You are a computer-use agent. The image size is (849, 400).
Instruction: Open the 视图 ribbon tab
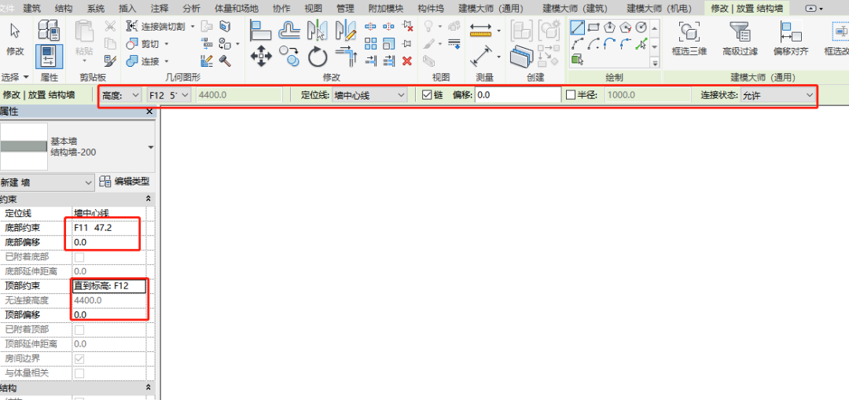click(x=313, y=8)
